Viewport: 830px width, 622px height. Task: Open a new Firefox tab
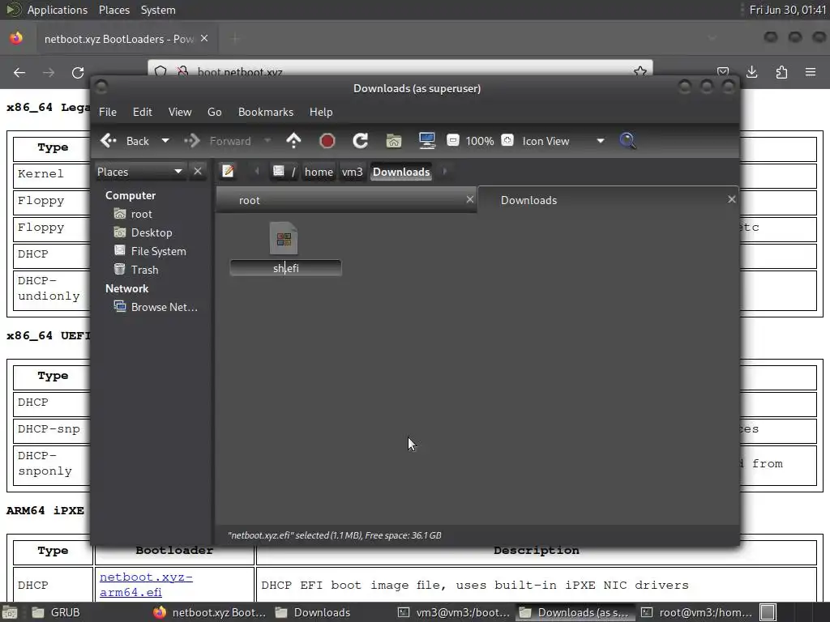235,39
